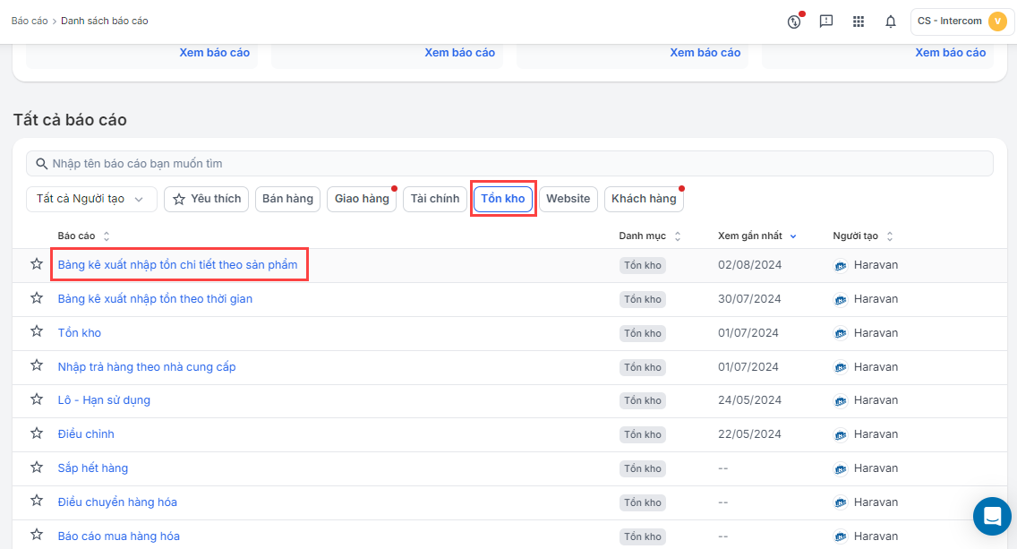Screen dimensions: 1017x549
Task: Open the Intercom chat bubble
Action: [992, 516]
